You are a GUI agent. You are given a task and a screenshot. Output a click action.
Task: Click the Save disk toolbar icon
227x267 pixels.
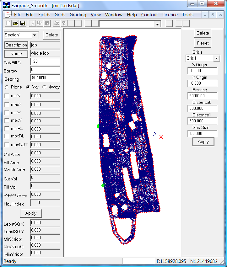(x=22, y=24)
